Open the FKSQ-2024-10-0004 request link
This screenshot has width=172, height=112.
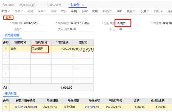pos(25,107)
